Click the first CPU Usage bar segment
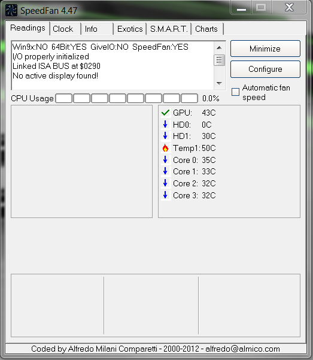The image size is (313, 360). [64, 98]
